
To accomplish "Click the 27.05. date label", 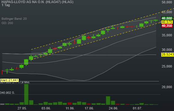I will pyautogui.click(x=22, y=108).
